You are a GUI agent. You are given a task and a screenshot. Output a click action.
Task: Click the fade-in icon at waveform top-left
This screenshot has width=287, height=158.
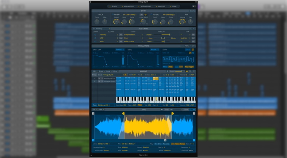[x=93, y=114]
